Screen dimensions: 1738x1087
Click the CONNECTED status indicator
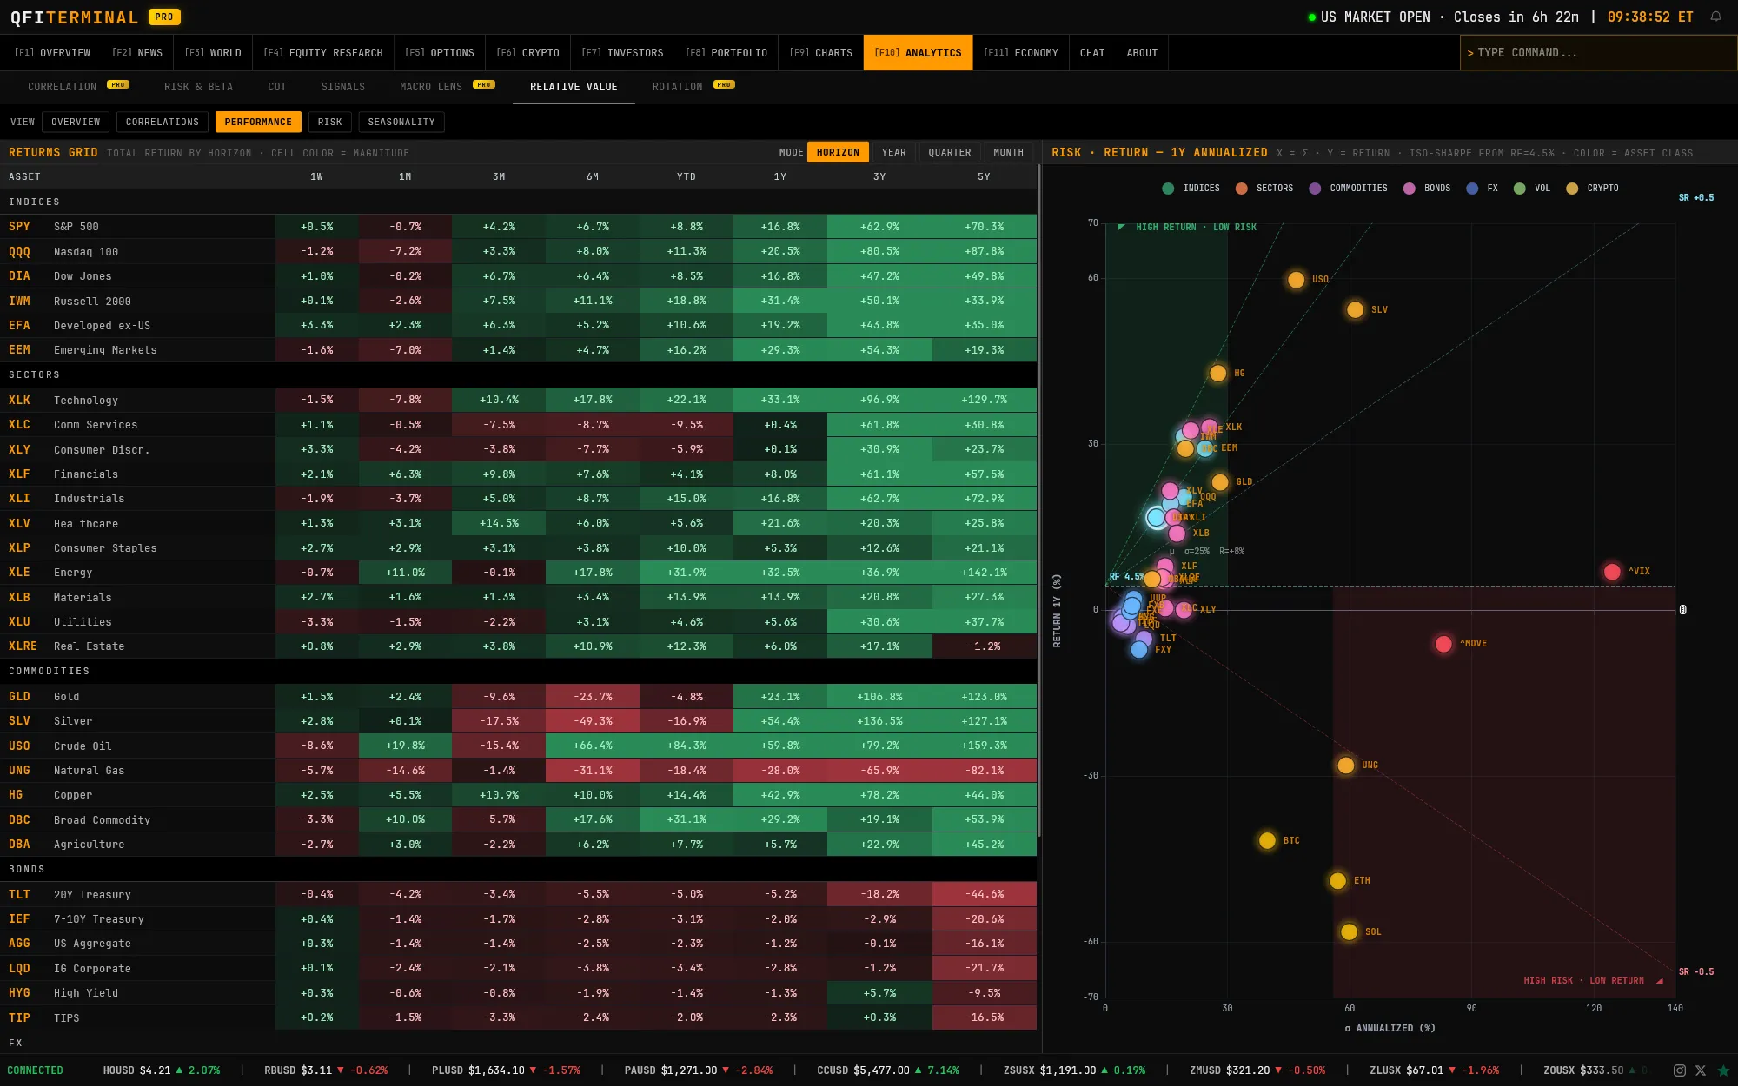[x=35, y=1070]
